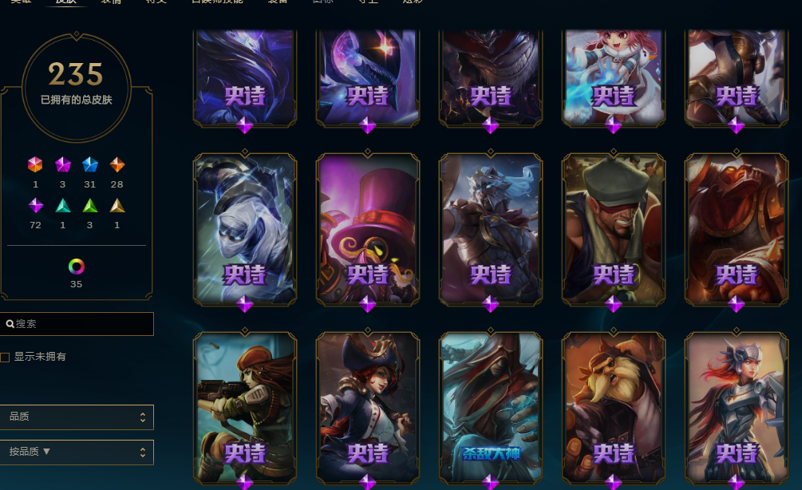Select the white mummy skin card
The width and height of the screenshot is (802, 490).
pos(245,229)
